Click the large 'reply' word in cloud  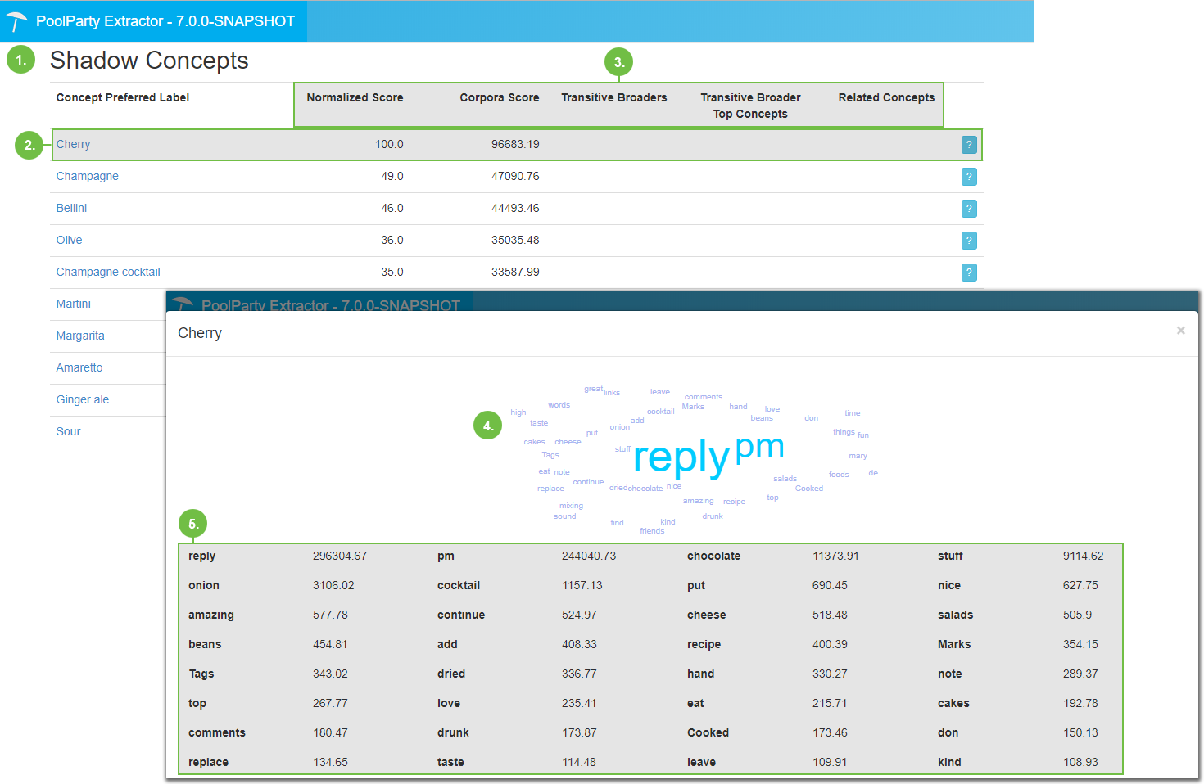[x=681, y=458]
